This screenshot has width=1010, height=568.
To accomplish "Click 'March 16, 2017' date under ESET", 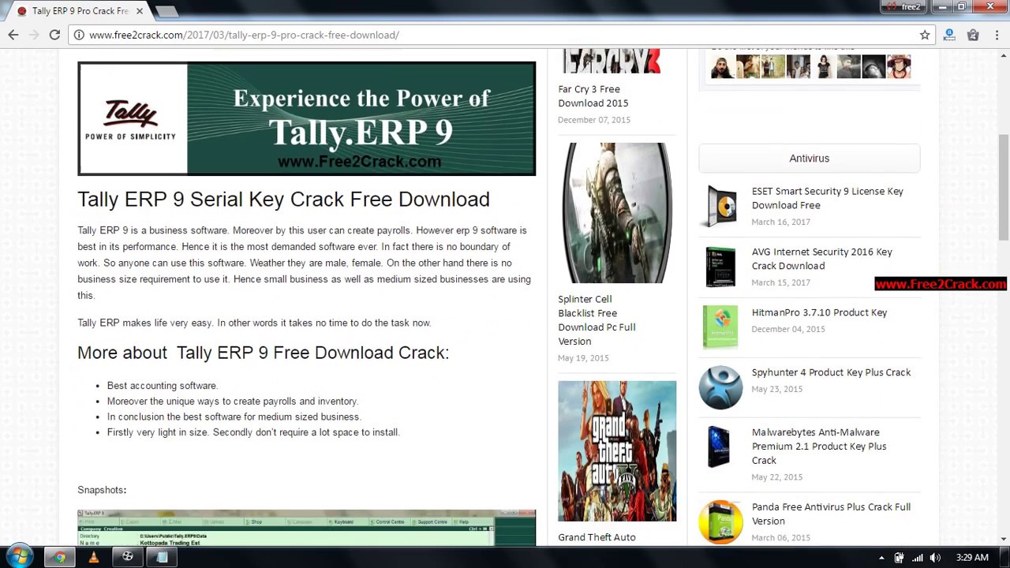I will (781, 222).
